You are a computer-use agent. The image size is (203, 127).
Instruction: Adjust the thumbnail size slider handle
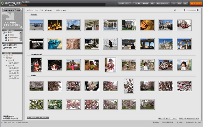click(185, 10)
